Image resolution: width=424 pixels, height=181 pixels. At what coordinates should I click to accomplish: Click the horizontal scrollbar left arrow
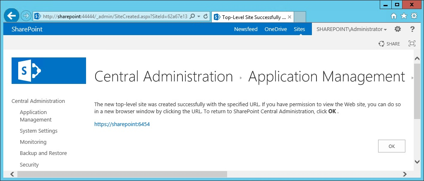12,174
